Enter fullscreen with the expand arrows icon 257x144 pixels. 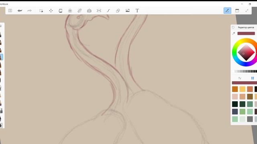247,11
